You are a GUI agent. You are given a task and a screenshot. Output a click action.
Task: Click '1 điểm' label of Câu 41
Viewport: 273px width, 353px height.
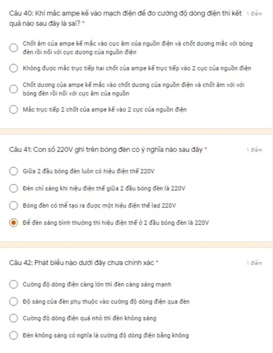tap(254, 150)
